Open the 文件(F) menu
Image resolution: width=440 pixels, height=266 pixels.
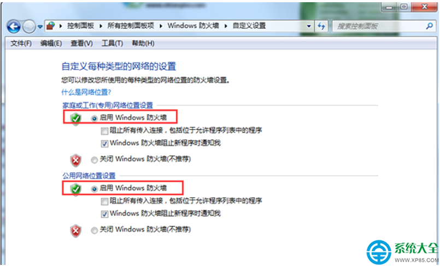(x=21, y=44)
